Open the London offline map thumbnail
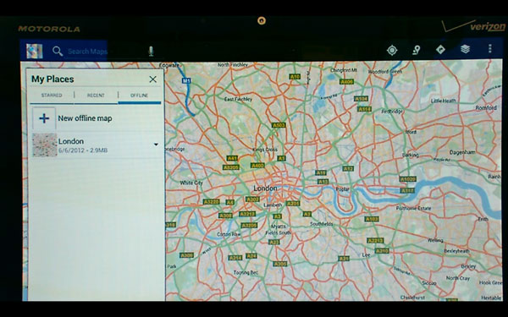The image size is (508, 317). [x=45, y=145]
